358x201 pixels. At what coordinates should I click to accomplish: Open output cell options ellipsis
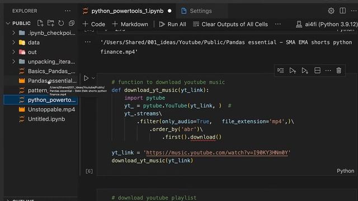pos(88,42)
